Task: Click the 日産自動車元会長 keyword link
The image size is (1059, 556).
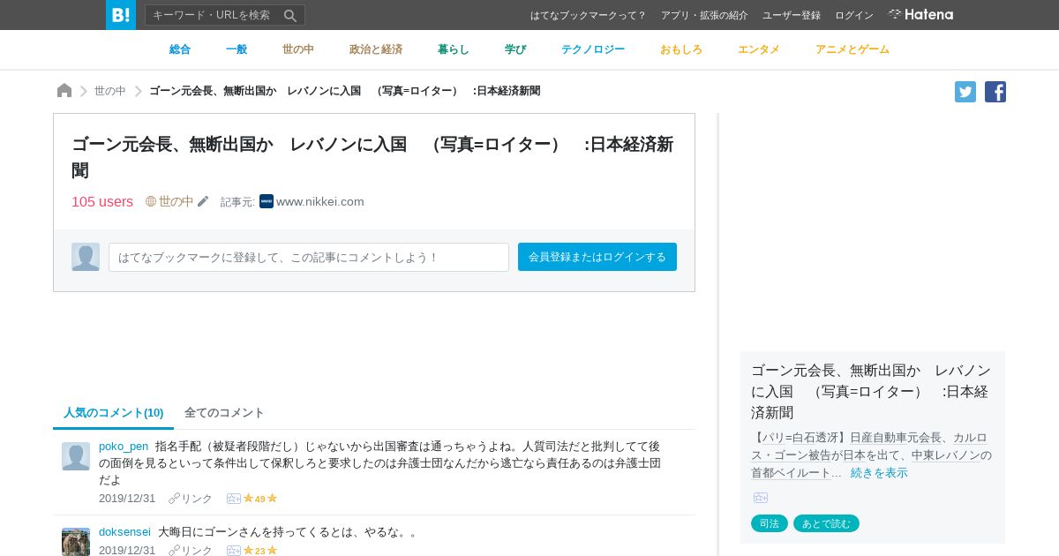Action: (896, 438)
